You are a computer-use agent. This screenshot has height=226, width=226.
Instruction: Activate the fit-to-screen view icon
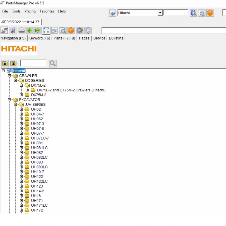point(46,30)
